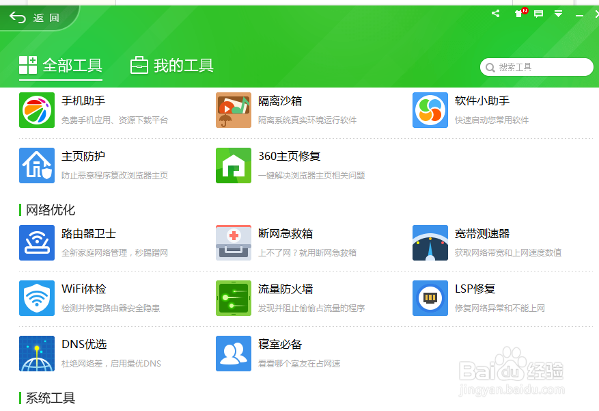Viewport: 599px width, 411px height.
Task: Open the feedback message icon
Action: (539, 14)
